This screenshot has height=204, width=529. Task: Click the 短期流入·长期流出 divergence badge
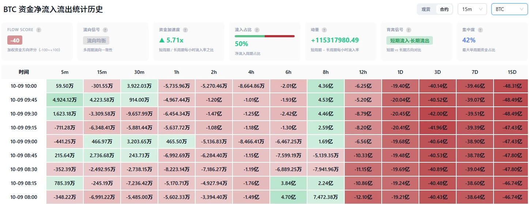coord(409,40)
